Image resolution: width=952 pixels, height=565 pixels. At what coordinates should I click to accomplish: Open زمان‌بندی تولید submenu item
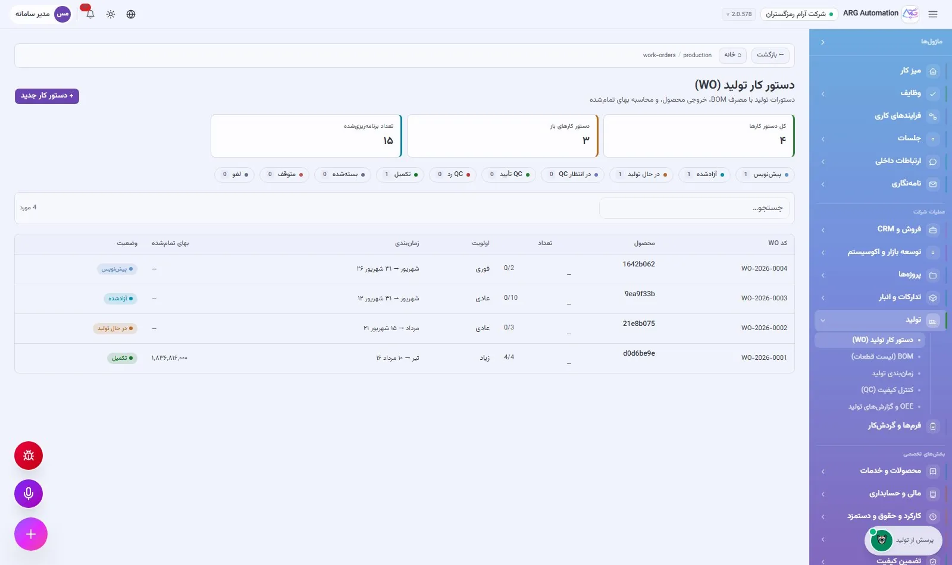(892, 373)
